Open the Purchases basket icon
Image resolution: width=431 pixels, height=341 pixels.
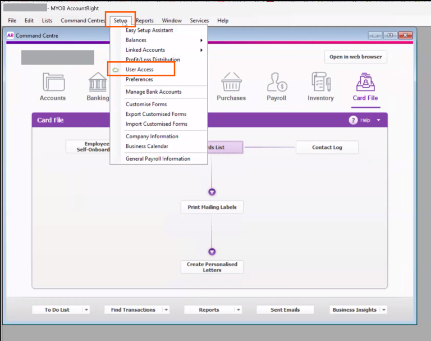231,82
